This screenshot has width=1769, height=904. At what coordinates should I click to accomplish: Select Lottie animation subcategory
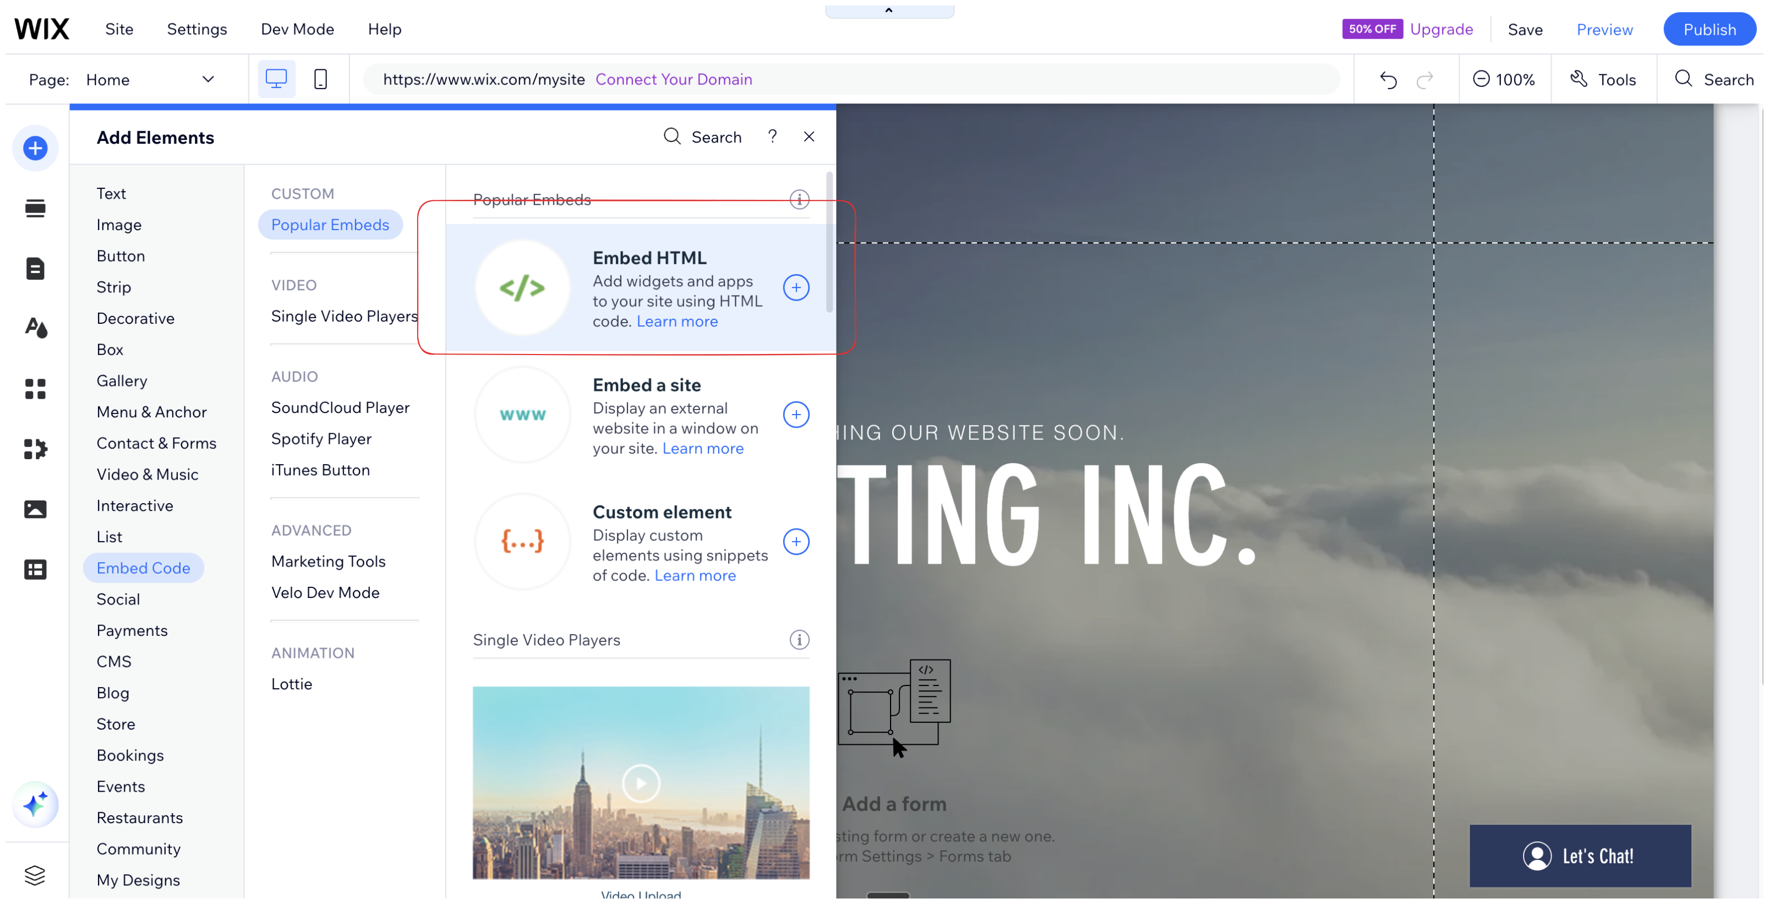pyautogui.click(x=291, y=684)
